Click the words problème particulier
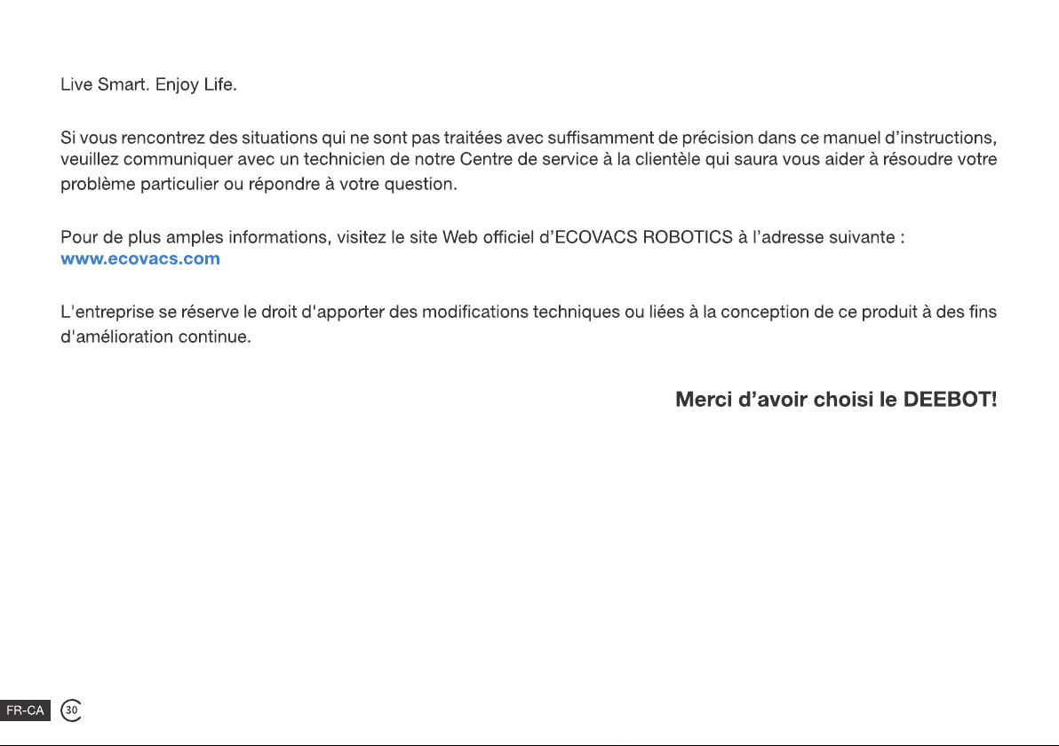The image size is (1059, 746). click(x=139, y=185)
